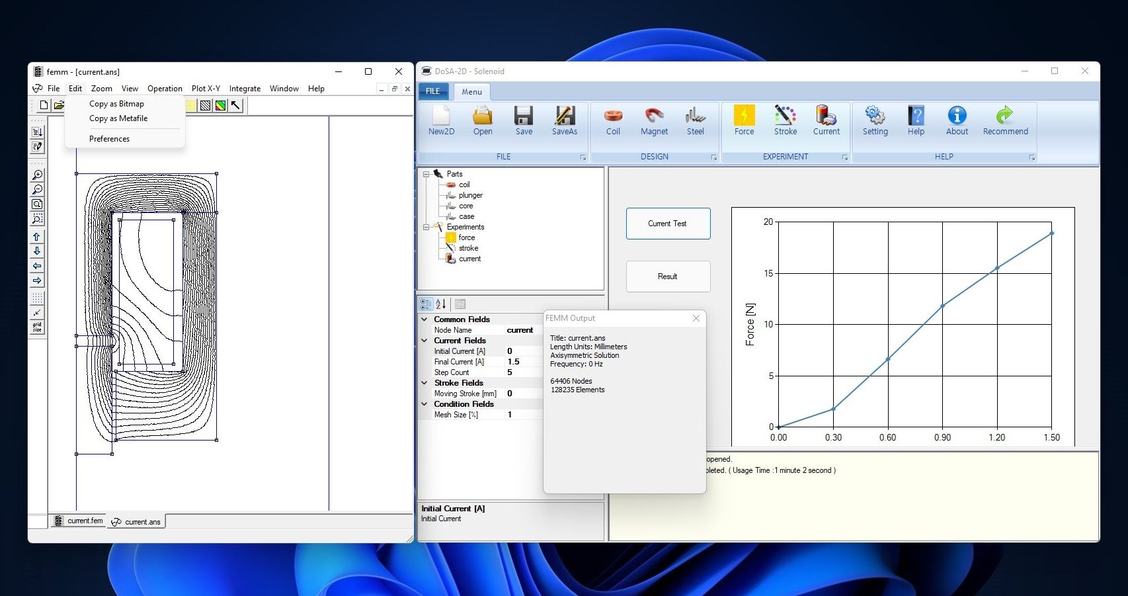Open the Help book icon in ribbon
Image resolution: width=1128 pixels, height=596 pixels.
[x=916, y=120]
